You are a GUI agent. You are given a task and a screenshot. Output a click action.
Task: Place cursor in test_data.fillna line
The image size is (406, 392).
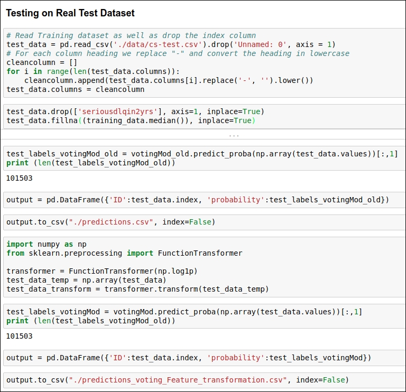point(131,120)
